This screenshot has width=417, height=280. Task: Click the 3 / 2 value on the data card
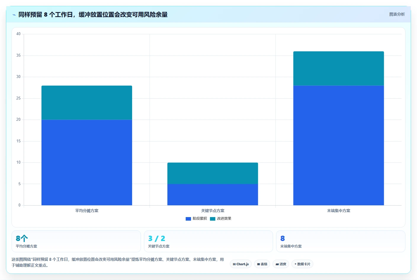pos(157,238)
